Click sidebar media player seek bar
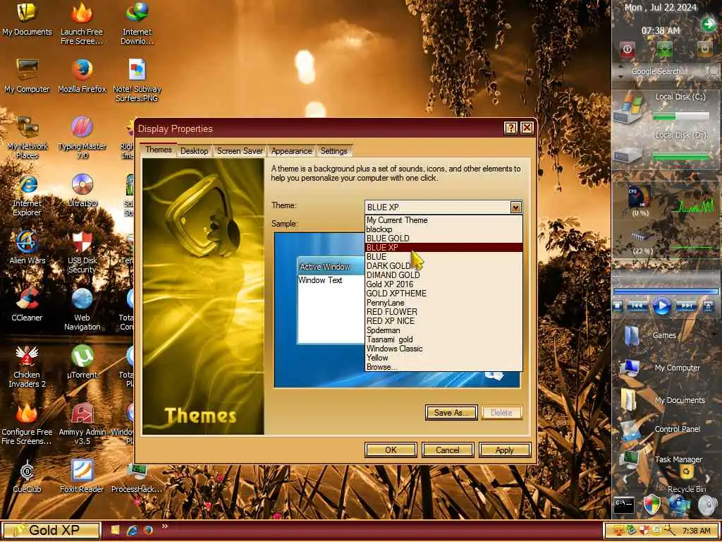The height and width of the screenshot is (542, 722). pyautogui.click(x=666, y=291)
